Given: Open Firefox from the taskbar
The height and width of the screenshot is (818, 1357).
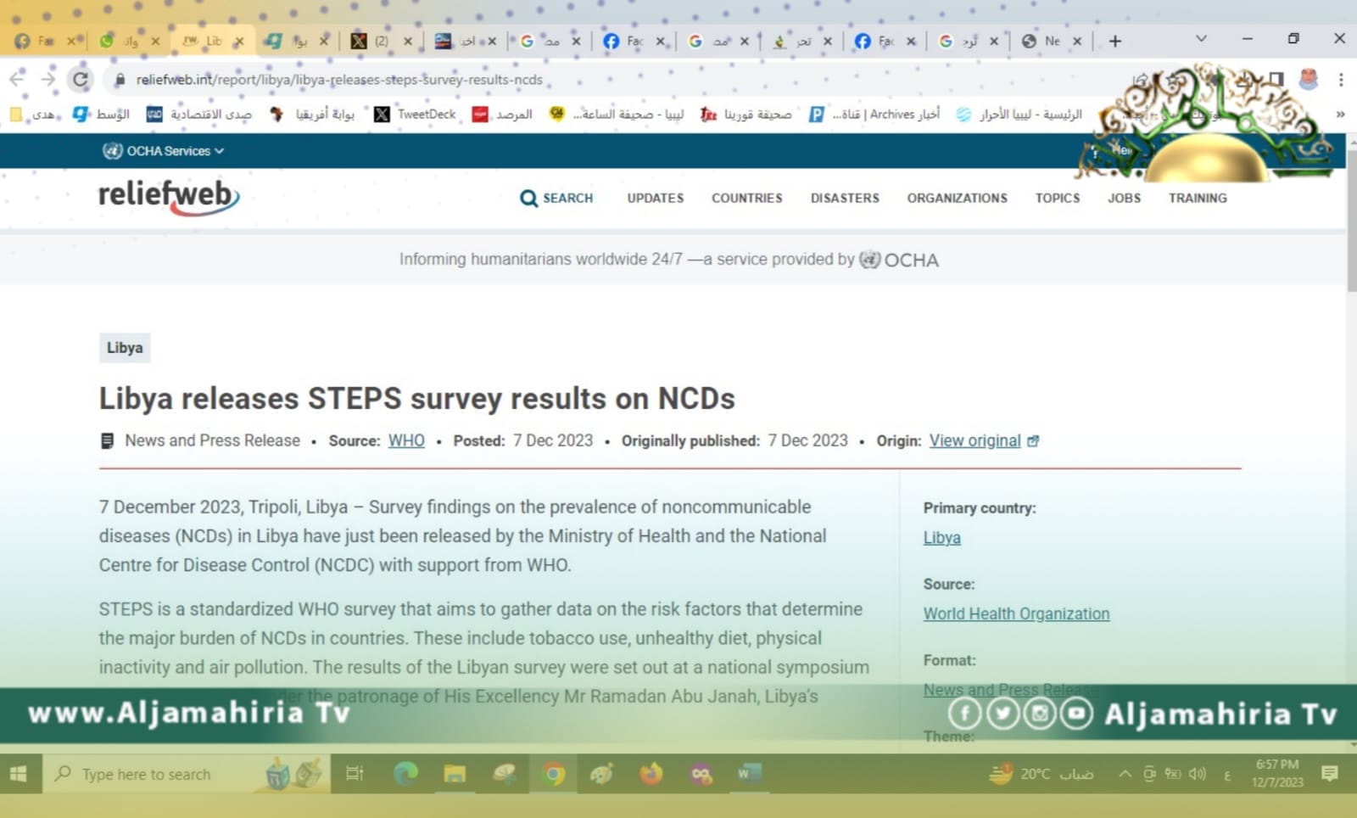Looking at the screenshot, I should pyautogui.click(x=651, y=774).
